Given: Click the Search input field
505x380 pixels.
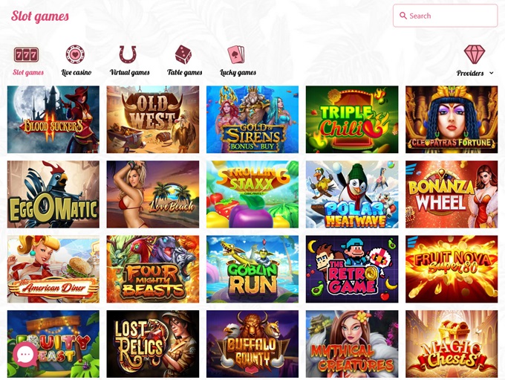Looking at the screenshot, I should 445,16.
